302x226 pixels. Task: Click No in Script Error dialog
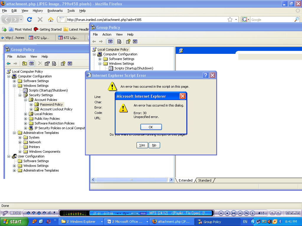154,145
